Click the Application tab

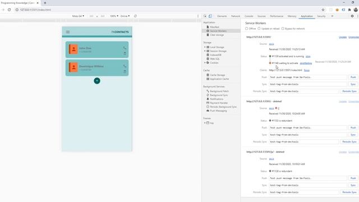point(307,16)
